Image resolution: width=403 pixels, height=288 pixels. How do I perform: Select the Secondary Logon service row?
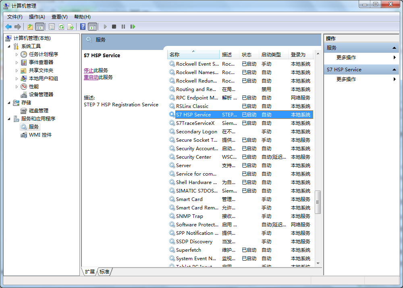tap(241, 132)
